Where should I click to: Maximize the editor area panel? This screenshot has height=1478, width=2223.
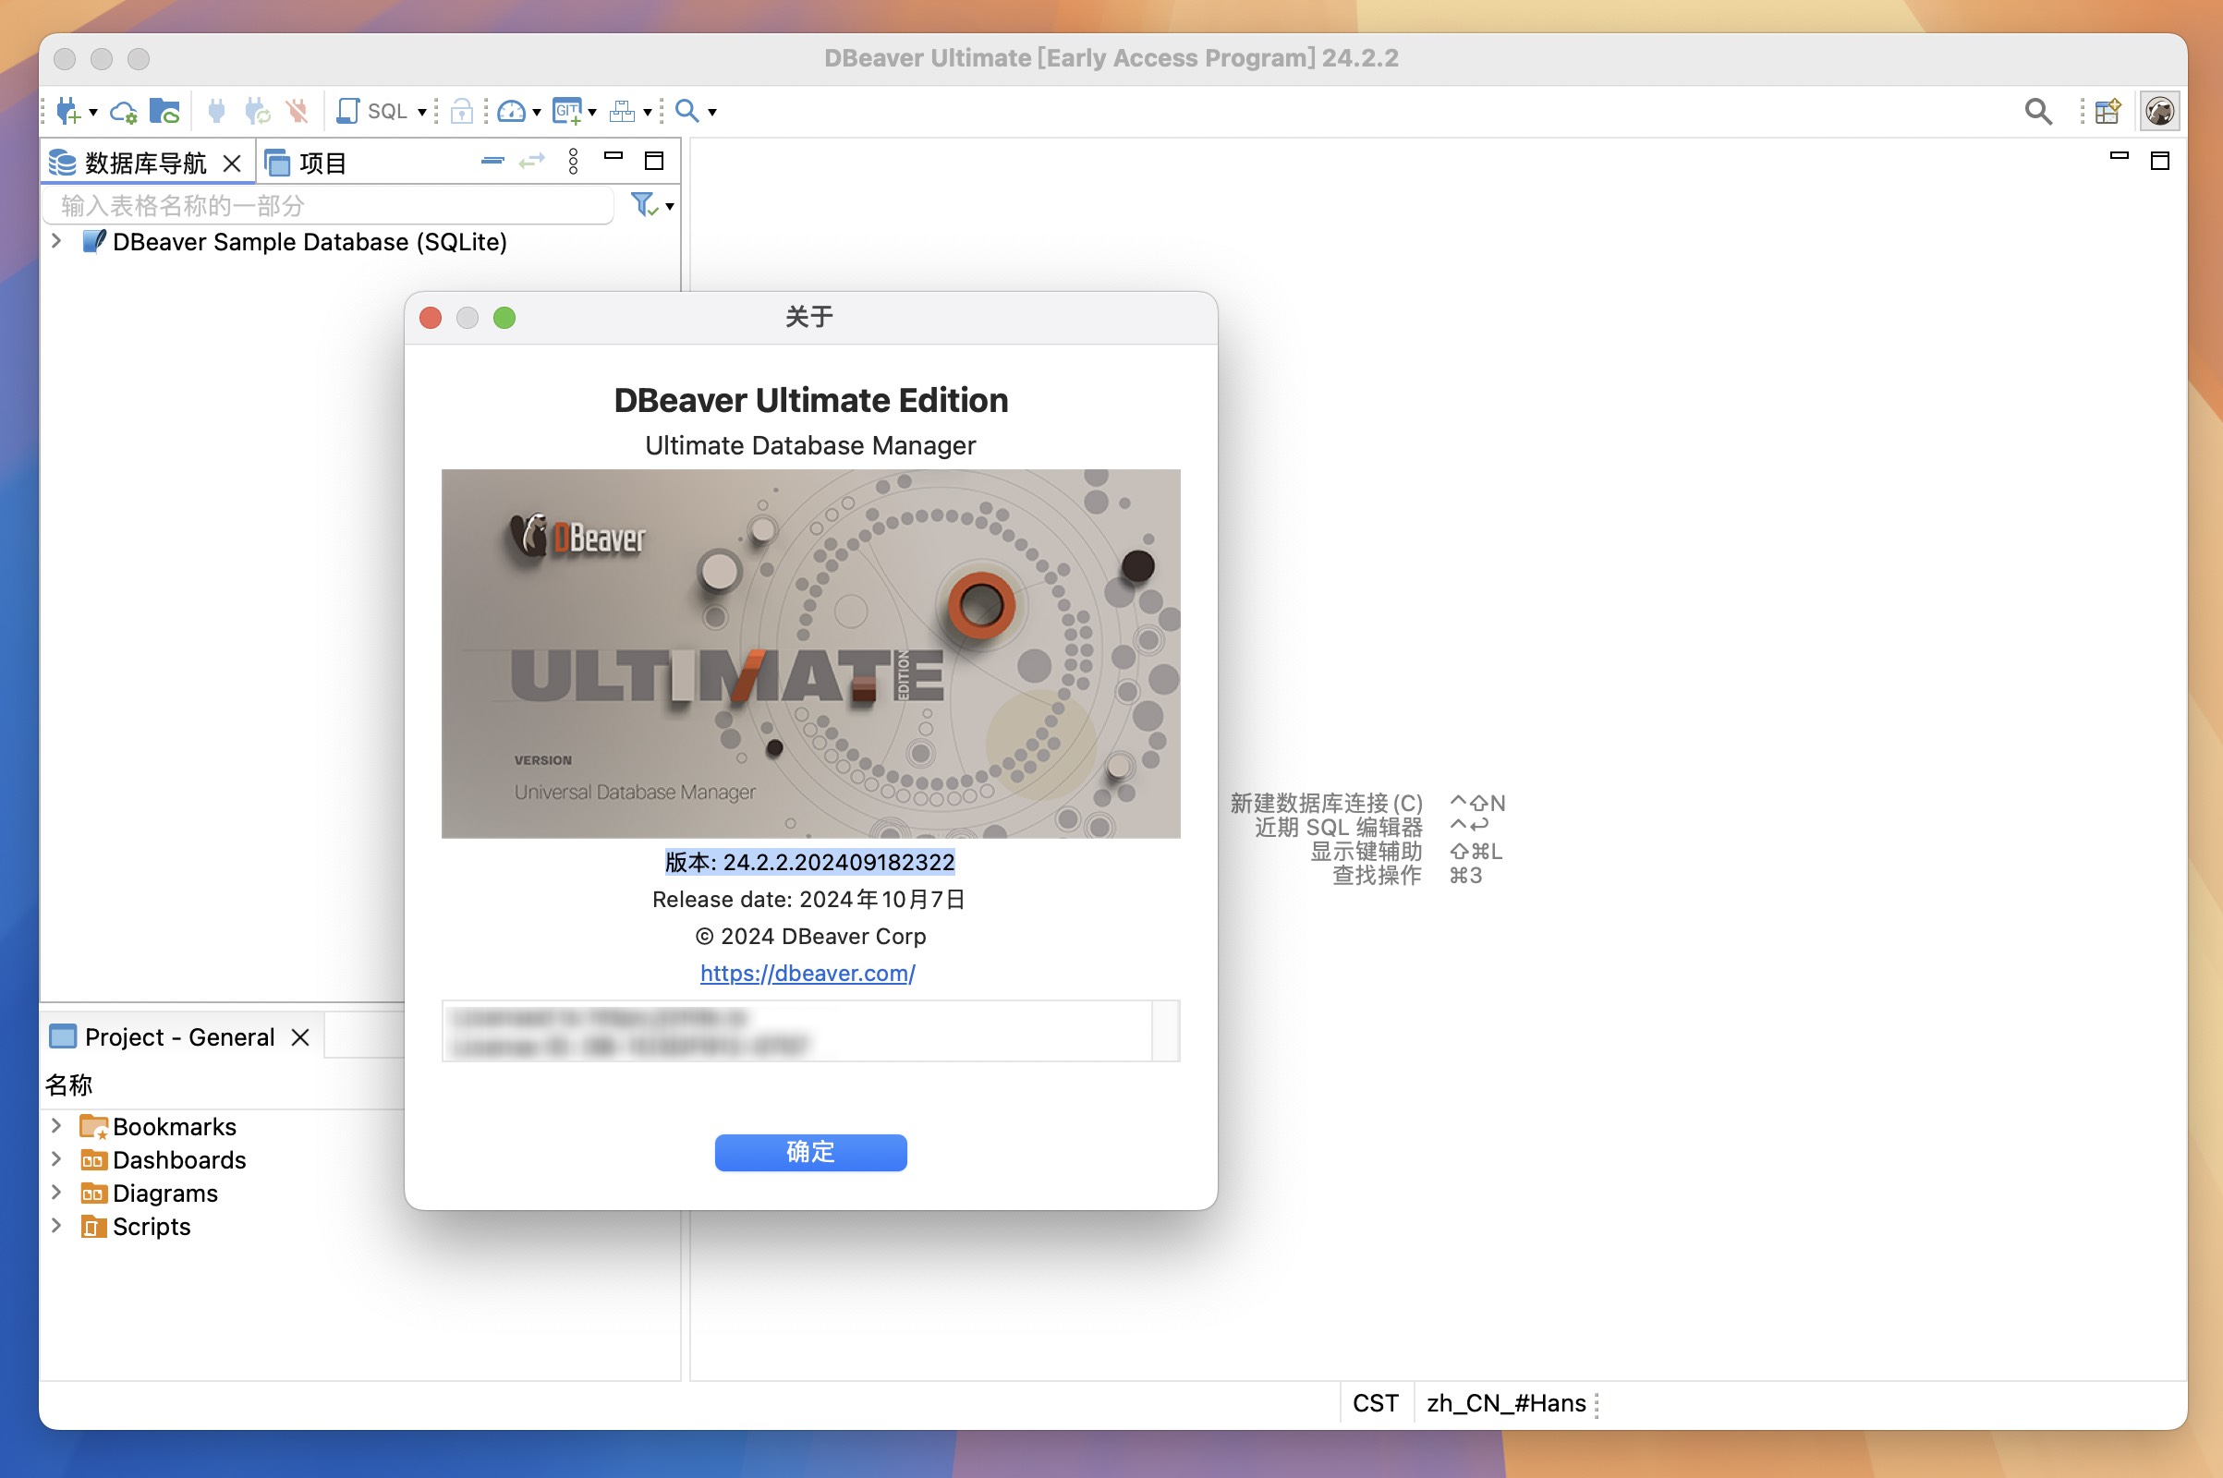(x=2160, y=161)
